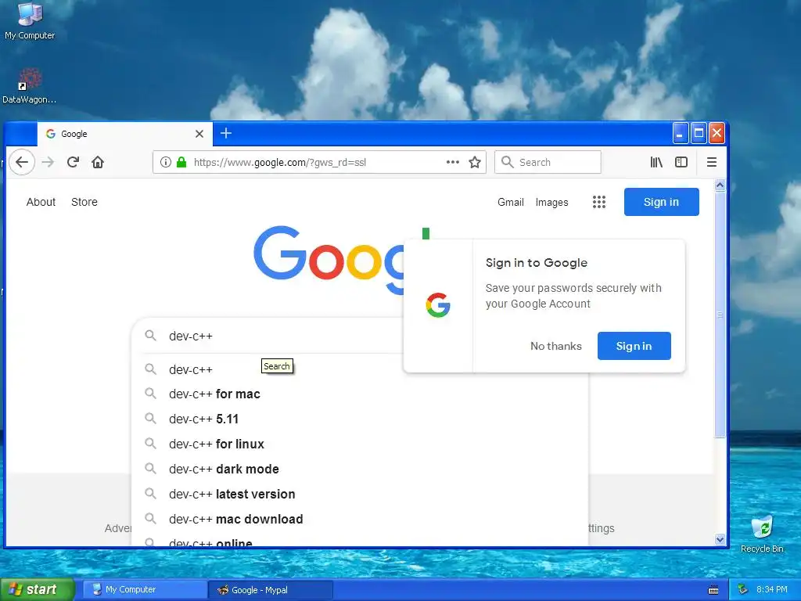Open a new tab with plus button
Screen dimensions: 801x601
226,133
